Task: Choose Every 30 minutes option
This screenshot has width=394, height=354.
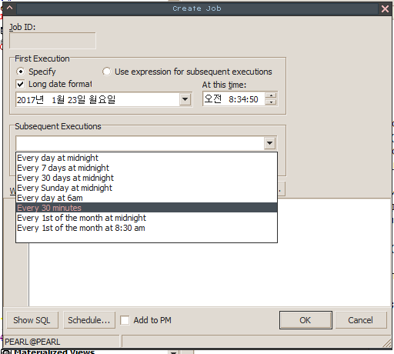Action: point(146,208)
